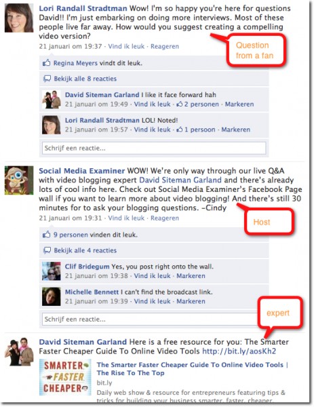The width and height of the screenshot is (314, 407).
Task: Click thumbs-up icon next to 1 persoon
Action: point(180,130)
